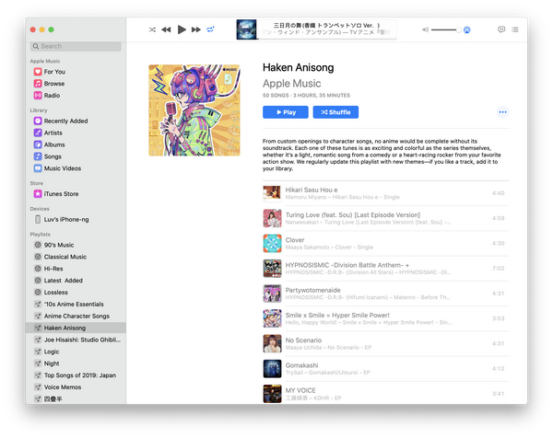The image size is (553, 438).
Task: Click the No Scenario song artwork
Action: point(272,343)
